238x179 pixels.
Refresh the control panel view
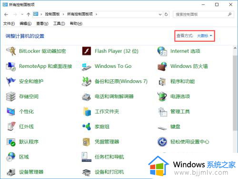tap(166, 14)
